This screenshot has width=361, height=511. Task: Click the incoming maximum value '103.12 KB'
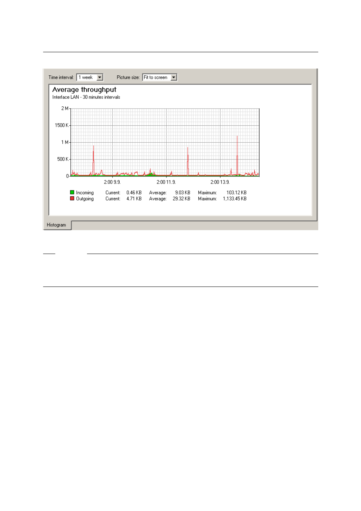pyautogui.click(x=237, y=193)
